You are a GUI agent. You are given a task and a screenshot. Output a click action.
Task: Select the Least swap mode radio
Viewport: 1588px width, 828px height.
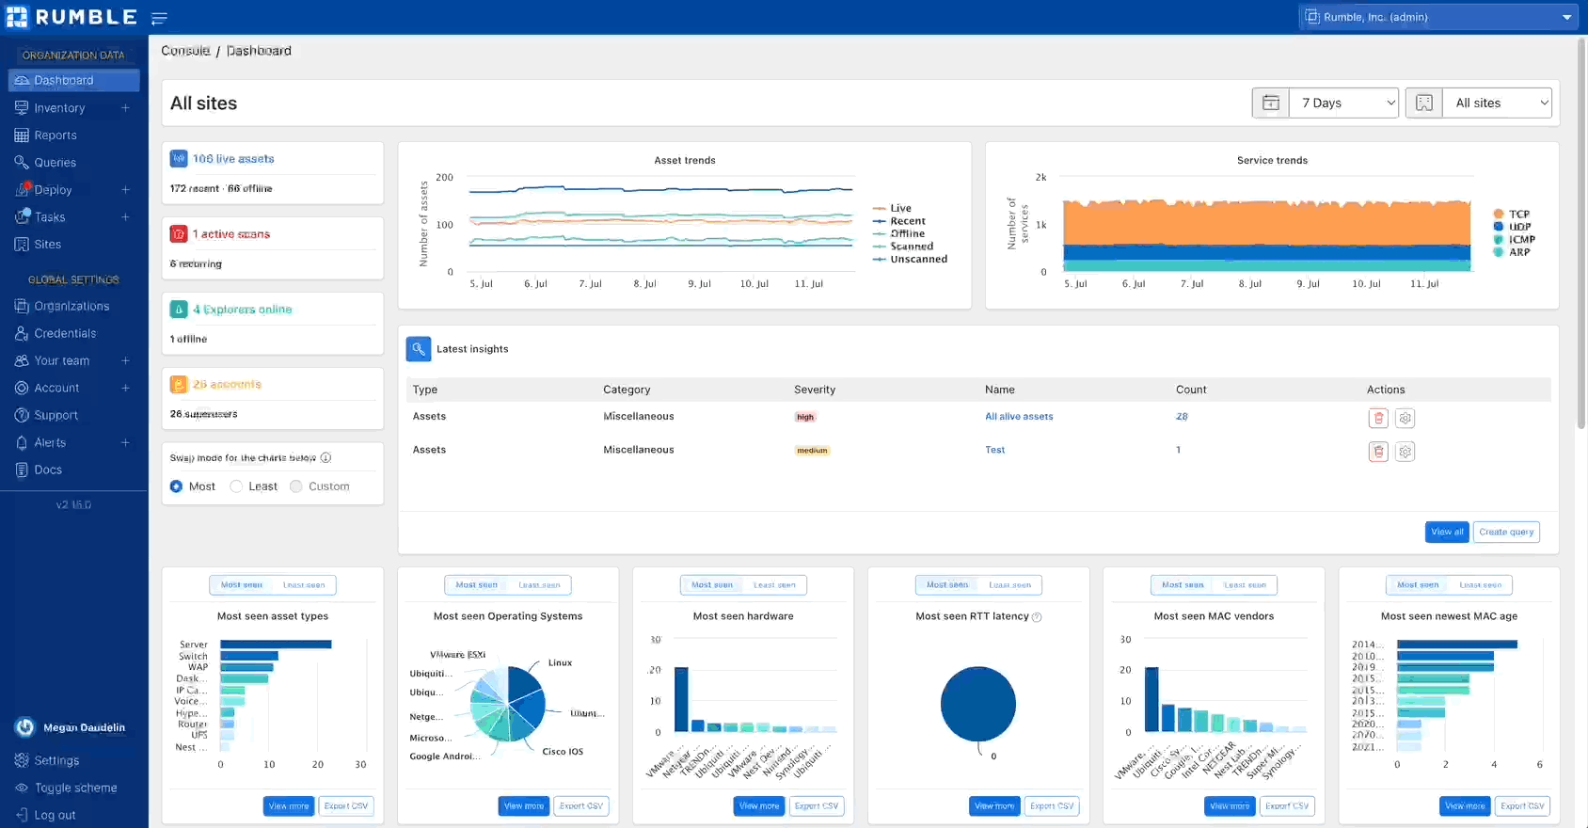[237, 486]
